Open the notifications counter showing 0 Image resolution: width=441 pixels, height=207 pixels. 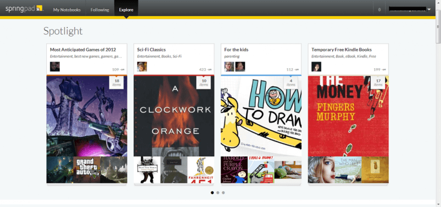click(379, 10)
